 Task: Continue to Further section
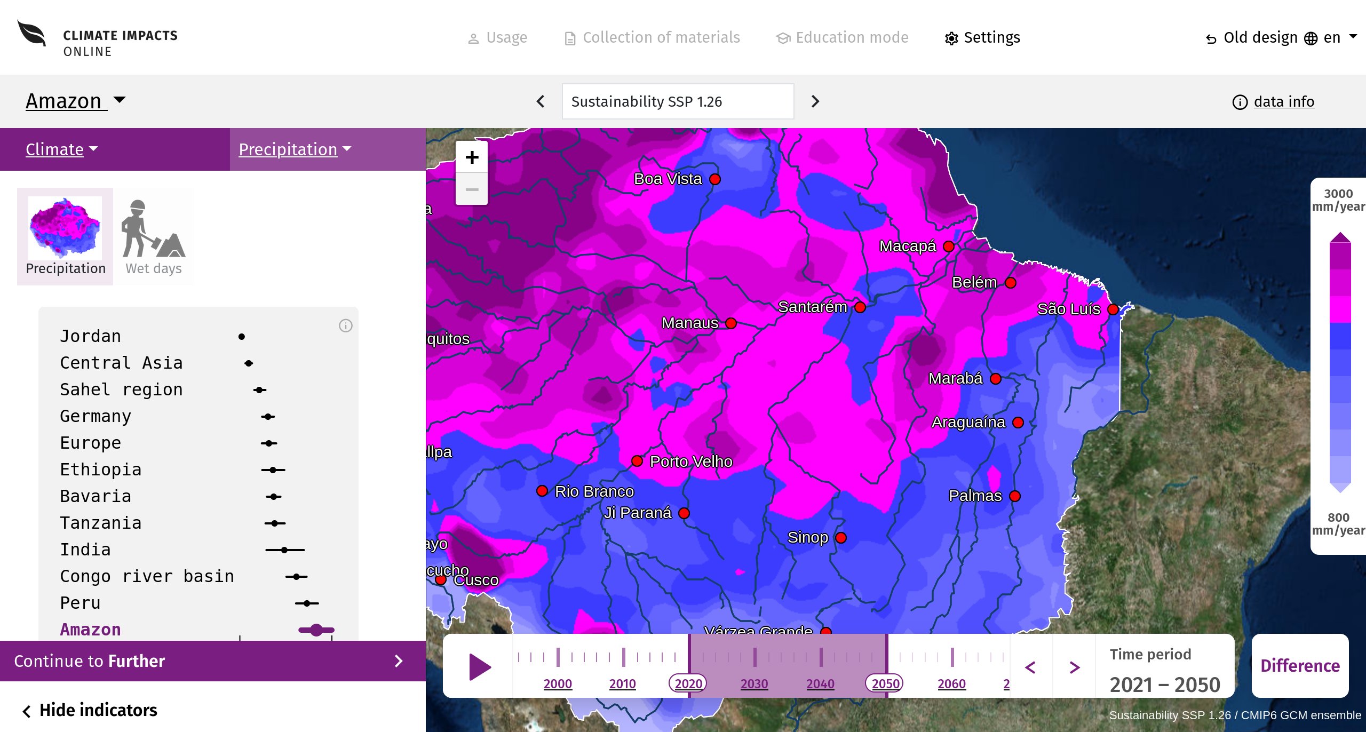[213, 661]
